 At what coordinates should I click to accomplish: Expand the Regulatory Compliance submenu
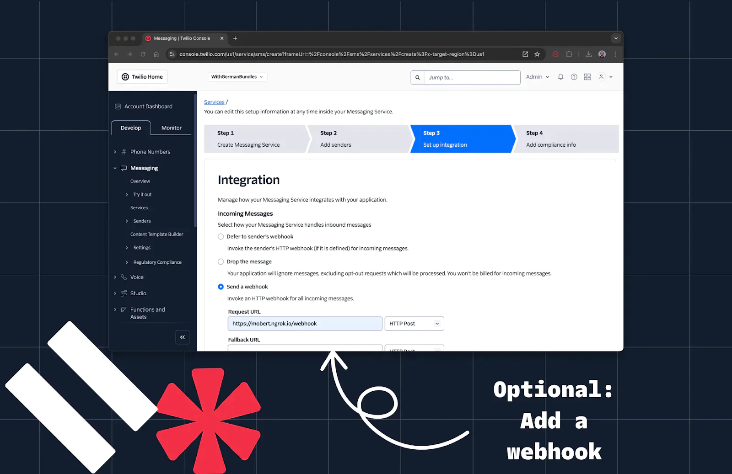pyautogui.click(x=127, y=262)
